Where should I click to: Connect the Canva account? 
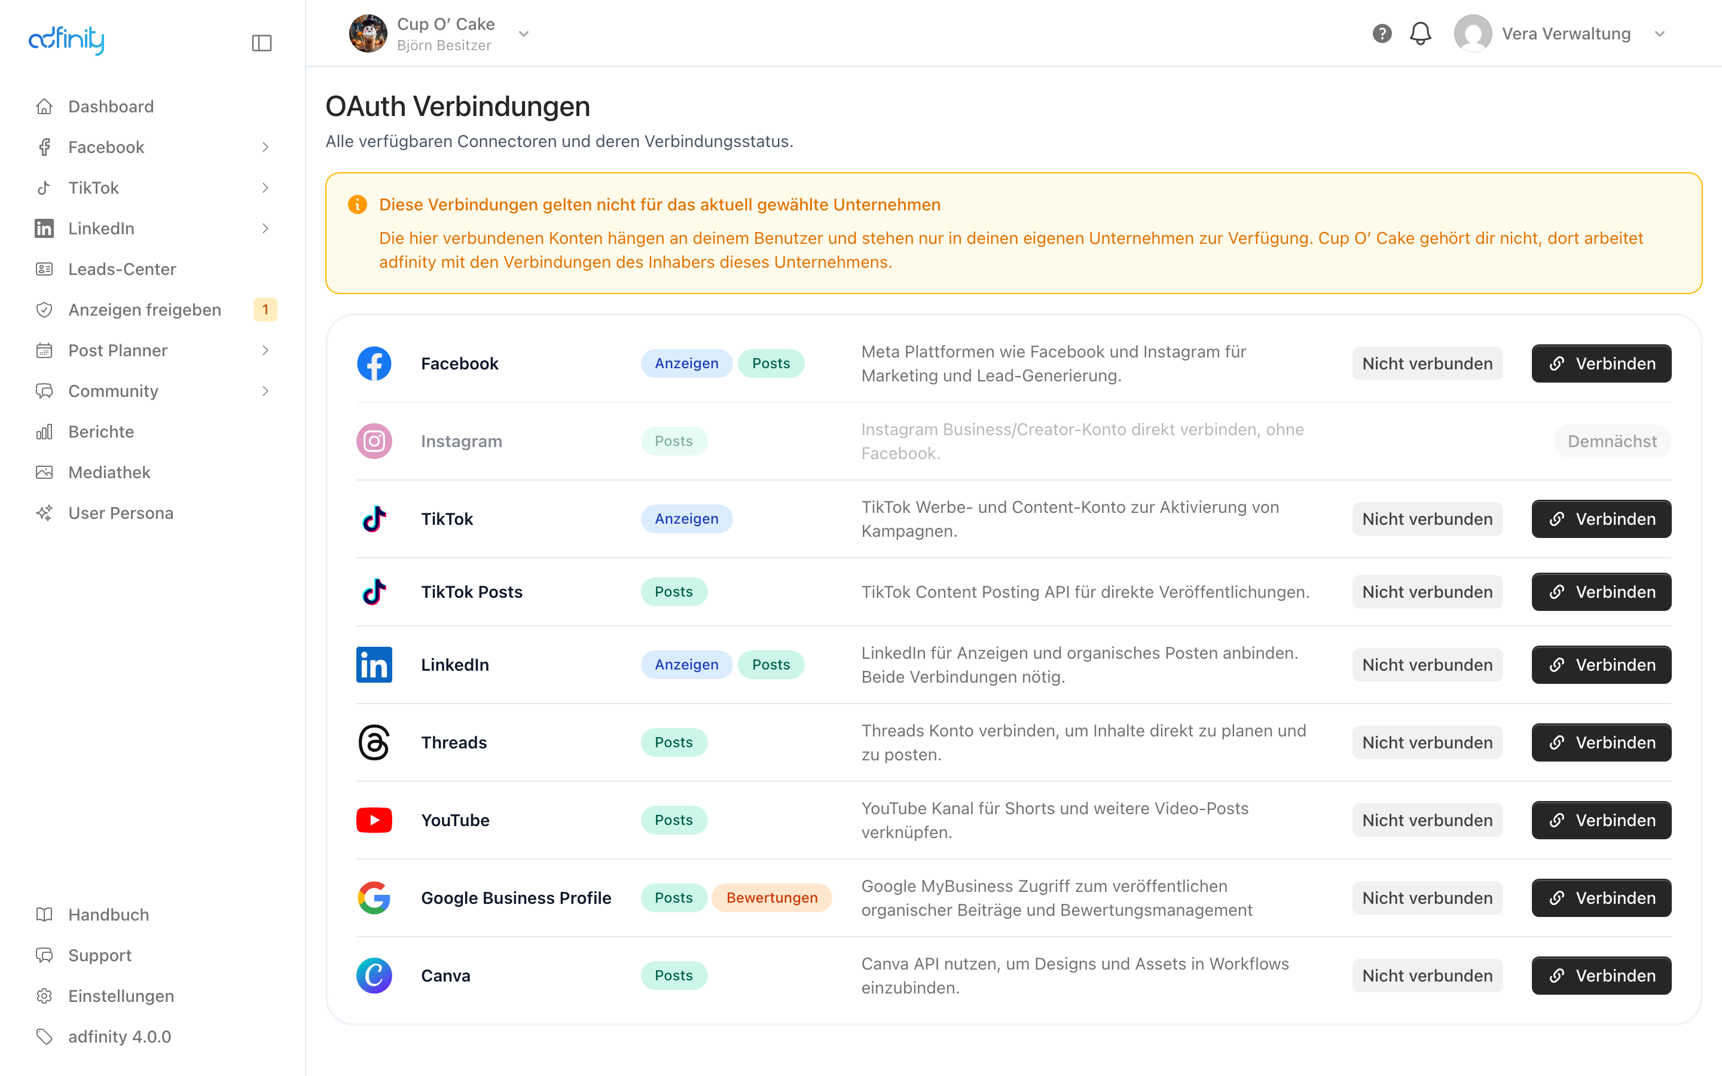(1601, 976)
